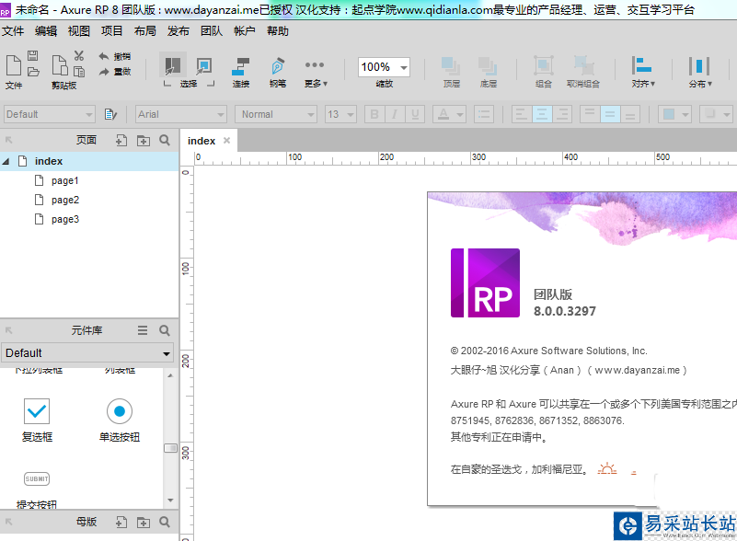
Task: Align text center
Action: coord(542,114)
